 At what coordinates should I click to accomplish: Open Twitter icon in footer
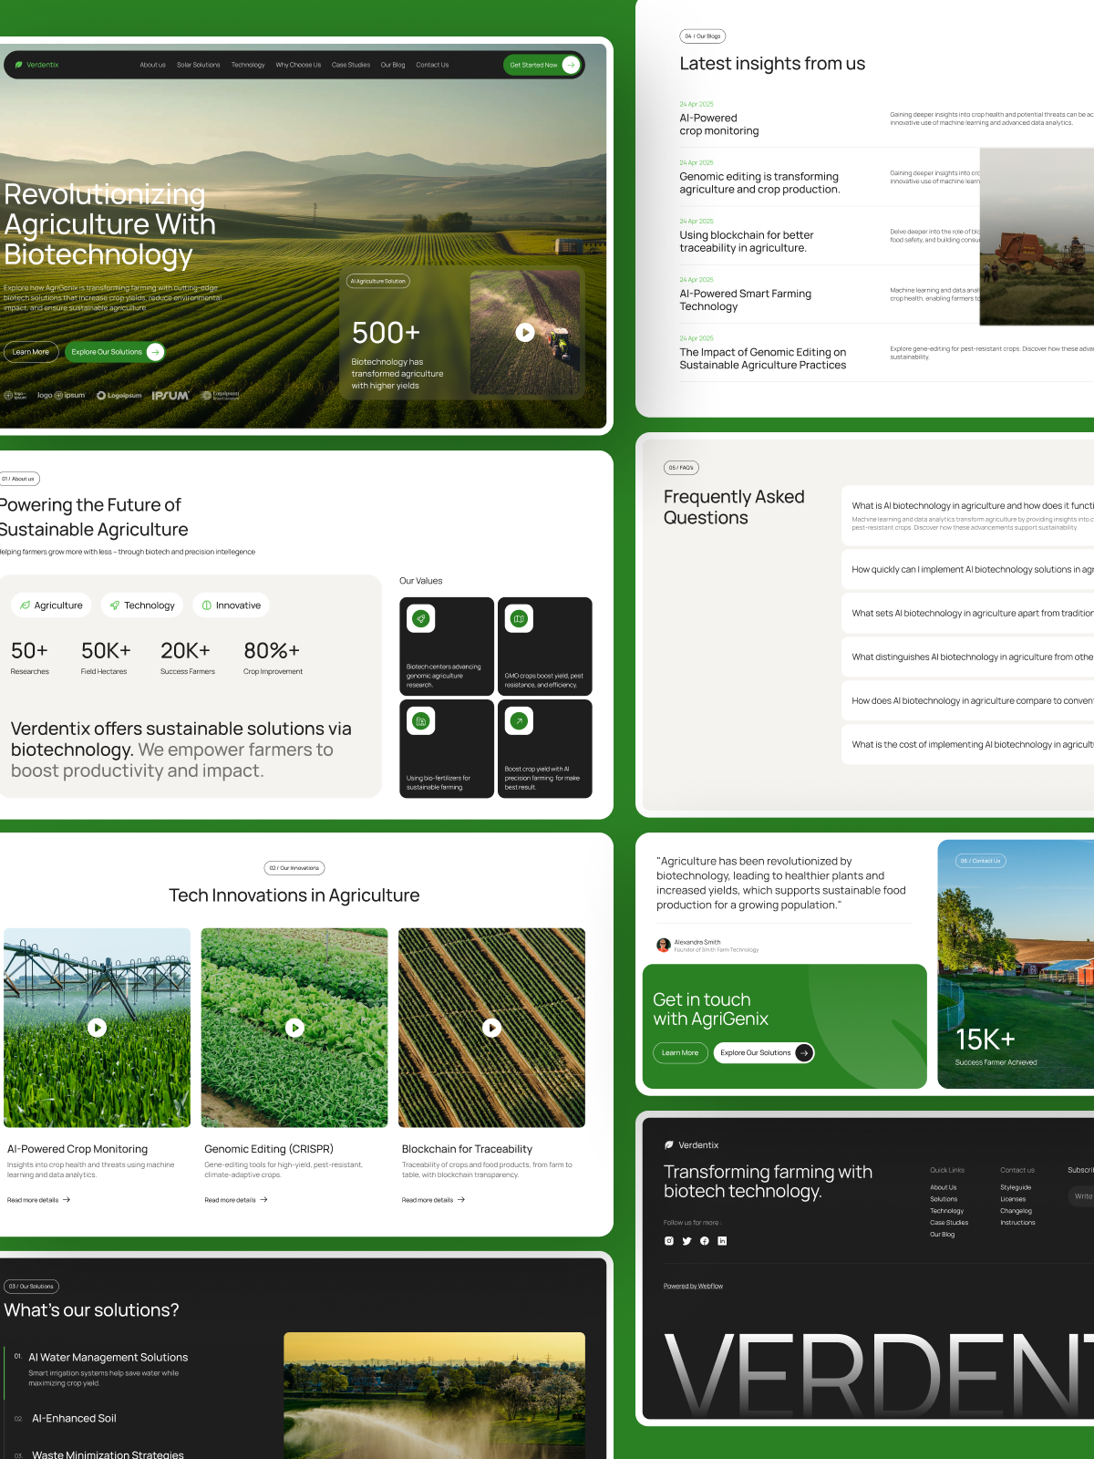coord(686,1241)
